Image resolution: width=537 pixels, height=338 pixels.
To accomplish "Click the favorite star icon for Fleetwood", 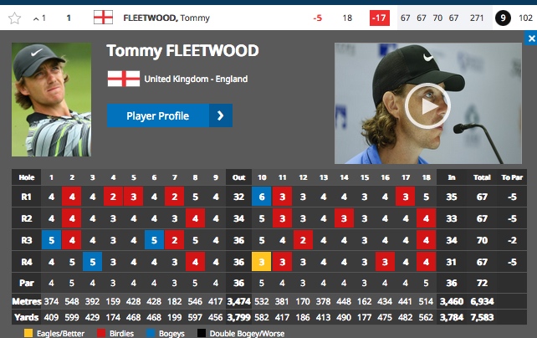I will coord(14,18).
